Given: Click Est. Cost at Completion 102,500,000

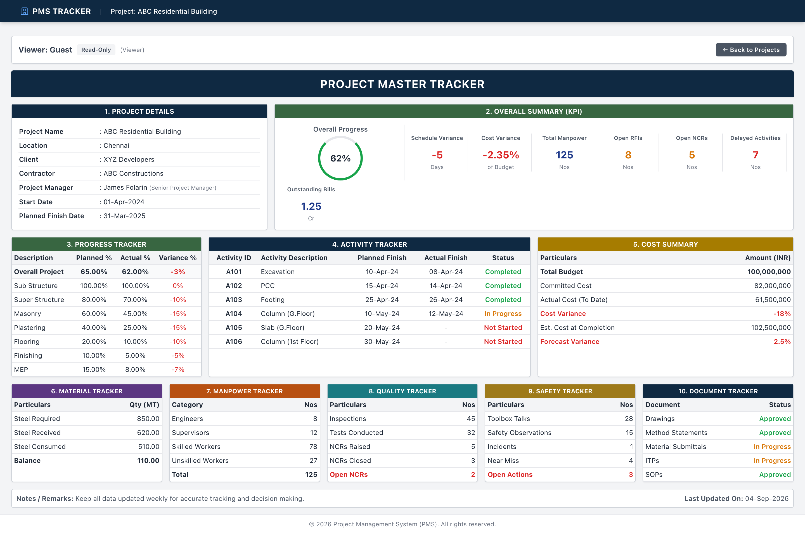Looking at the screenshot, I should click(771, 327).
